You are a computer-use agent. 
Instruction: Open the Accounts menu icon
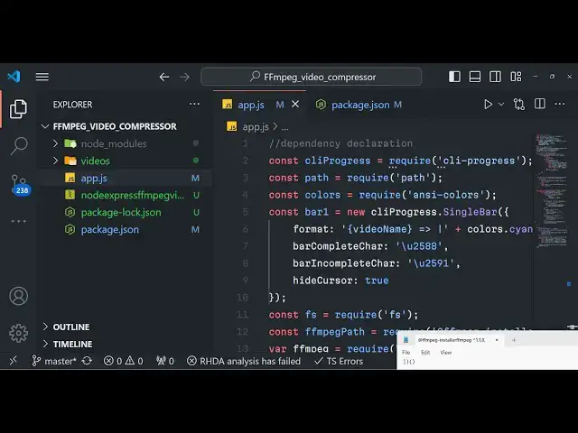click(x=18, y=296)
